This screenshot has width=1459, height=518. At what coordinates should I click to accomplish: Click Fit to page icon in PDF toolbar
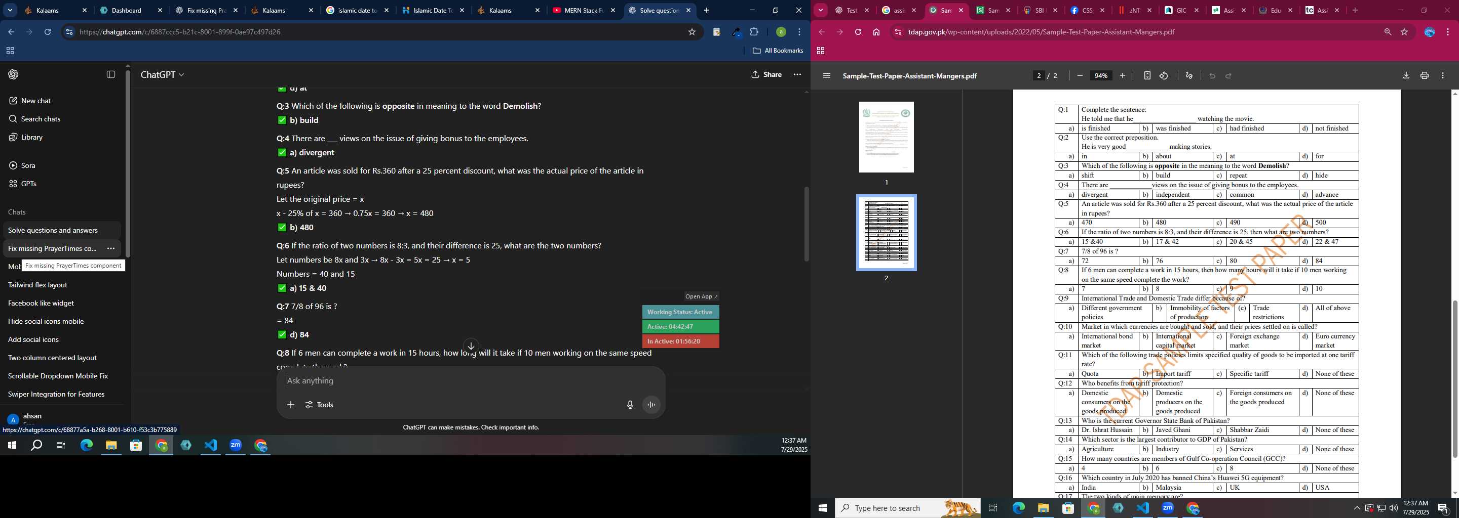[x=1147, y=76]
